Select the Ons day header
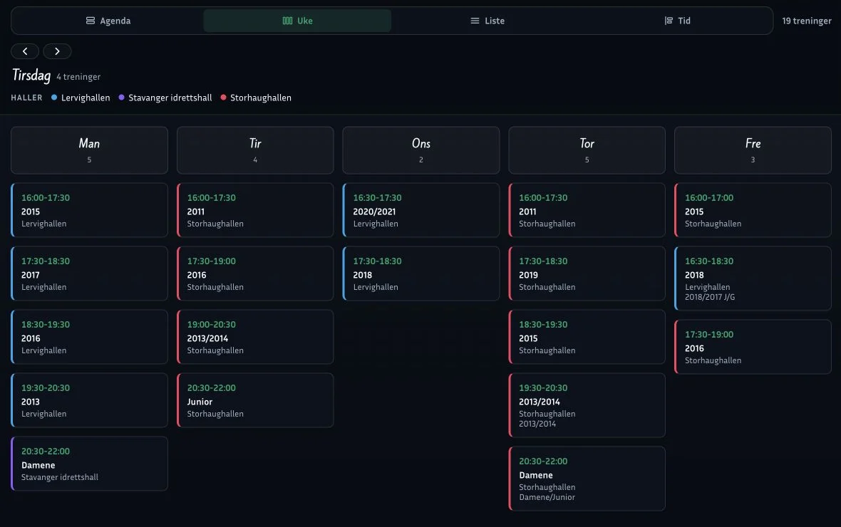 pos(421,150)
